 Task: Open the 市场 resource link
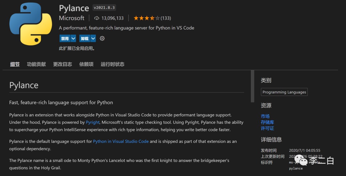click(x=265, y=116)
